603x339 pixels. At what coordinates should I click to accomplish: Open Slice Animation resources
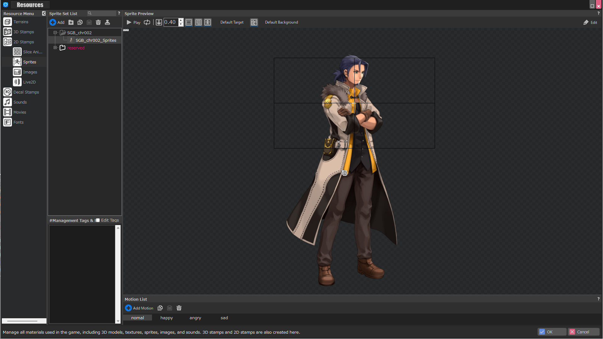[28, 52]
